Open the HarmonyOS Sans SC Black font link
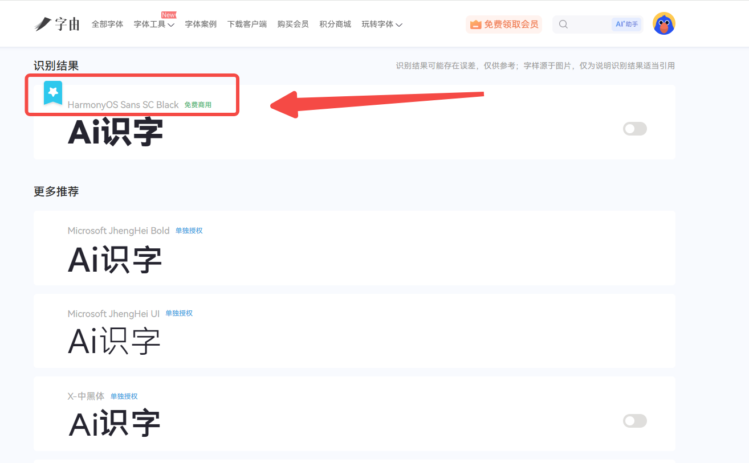The image size is (749, 463). click(123, 105)
